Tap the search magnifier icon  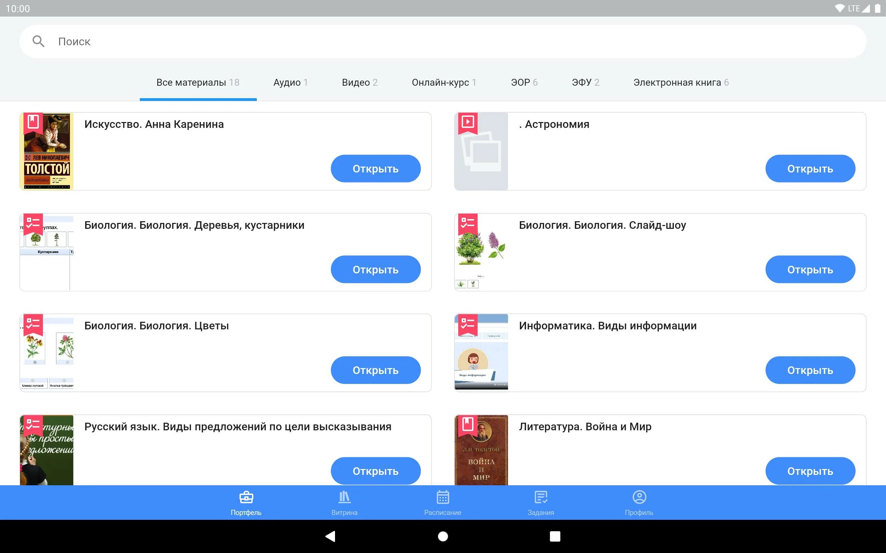coord(38,41)
